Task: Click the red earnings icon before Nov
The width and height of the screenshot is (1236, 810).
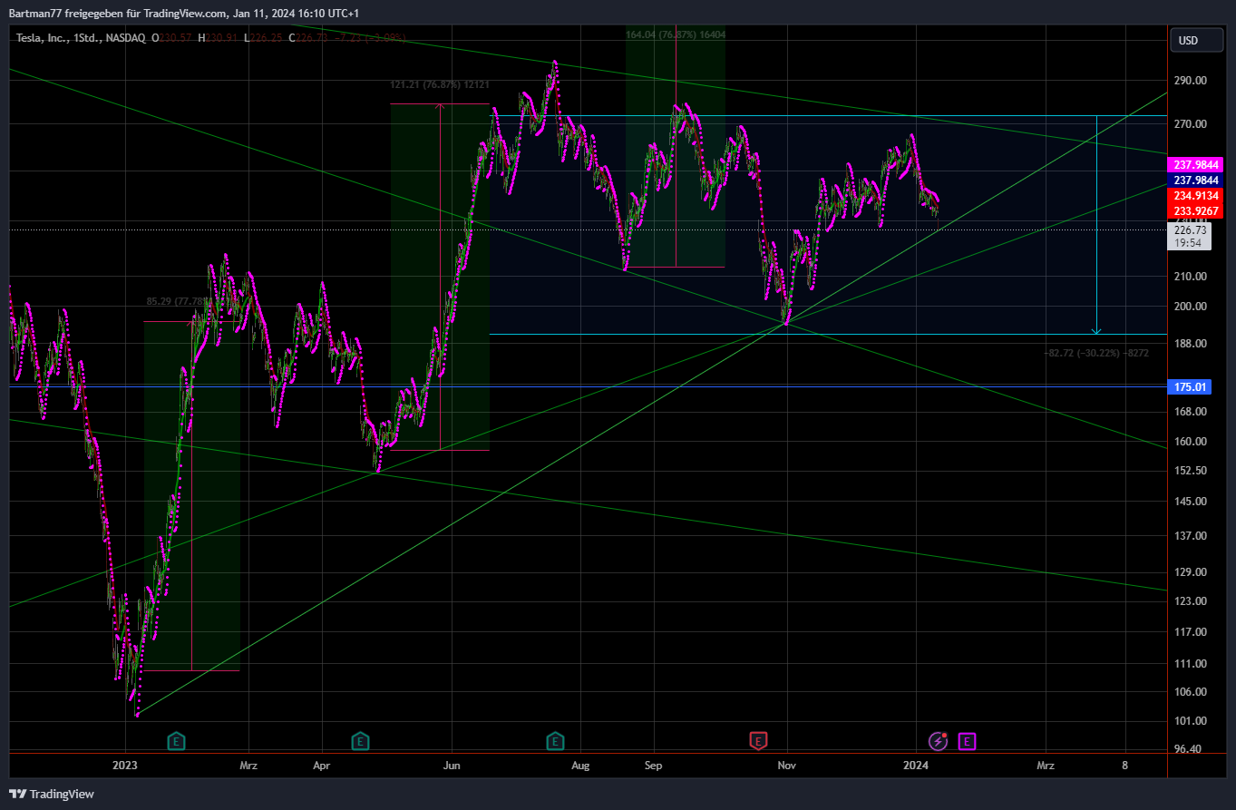Action: (x=758, y=741)
